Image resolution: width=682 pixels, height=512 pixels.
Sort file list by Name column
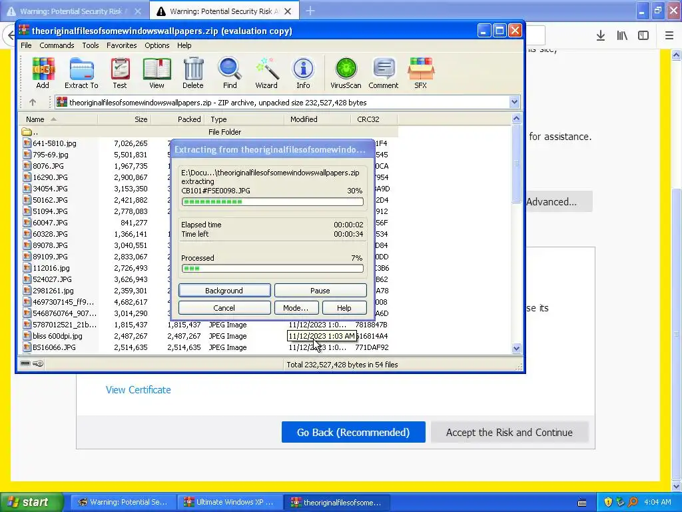(x=59, y=119)
